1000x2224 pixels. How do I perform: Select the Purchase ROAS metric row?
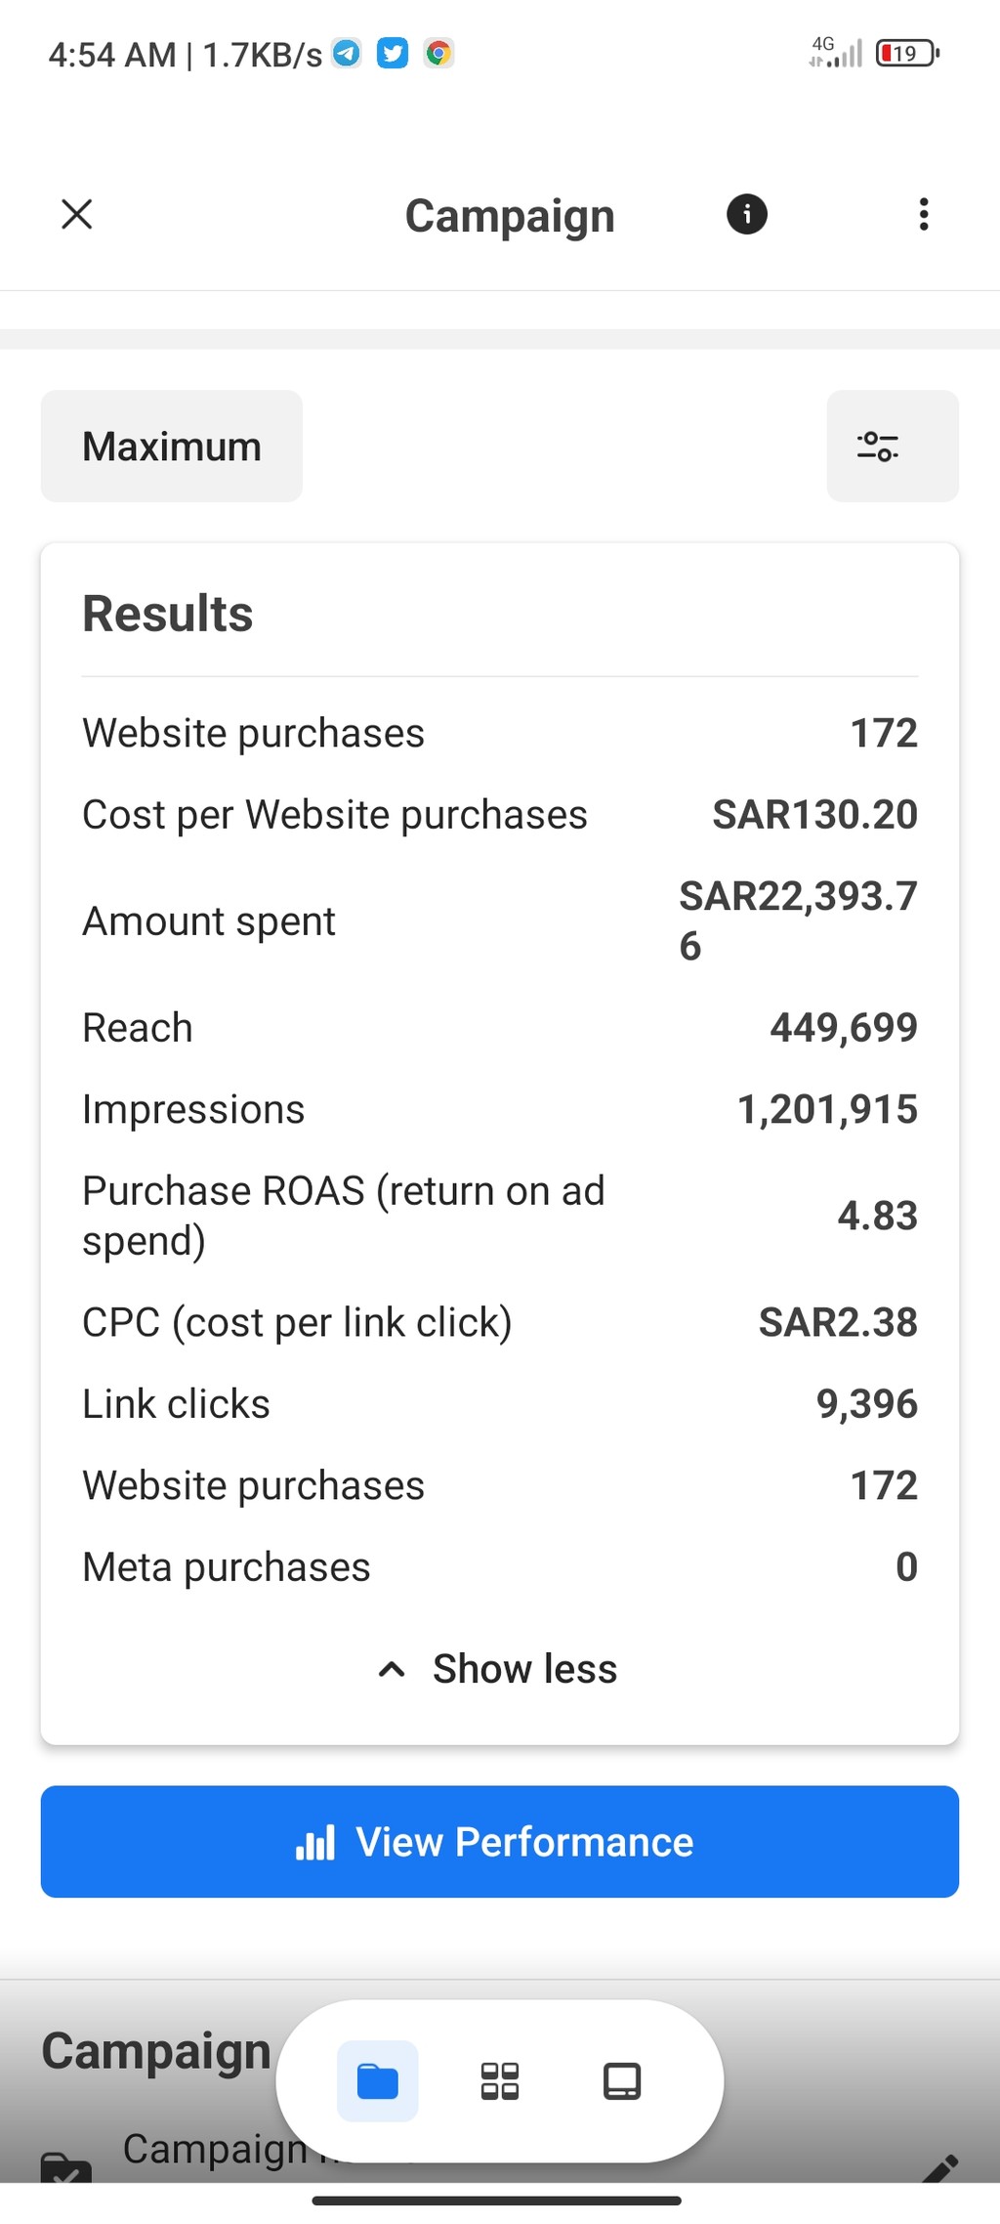click(x=500, y=1216)
